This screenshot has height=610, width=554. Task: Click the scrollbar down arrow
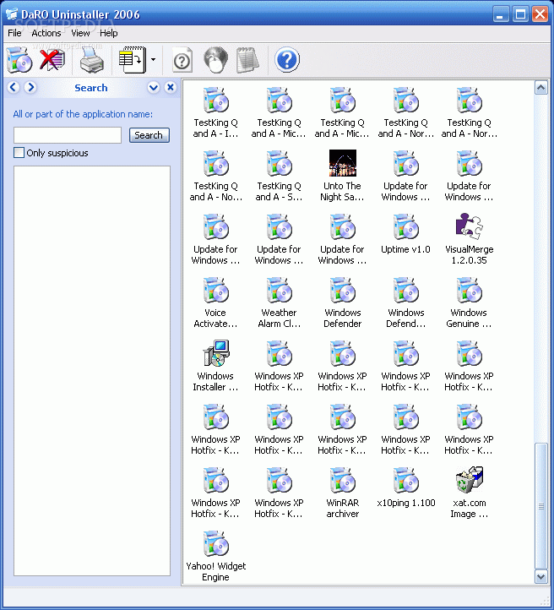[540, 576]
